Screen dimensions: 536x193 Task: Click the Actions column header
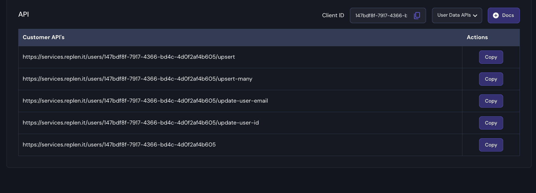(x=477, y=37)
